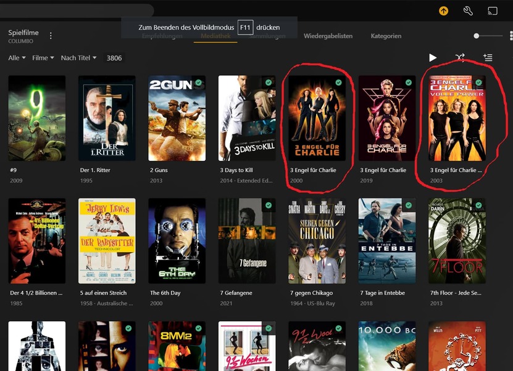The image size is (513, 371).
Task: Open Der Babysitter Jerry Lewis poster
Action: (x=107, y=241)
